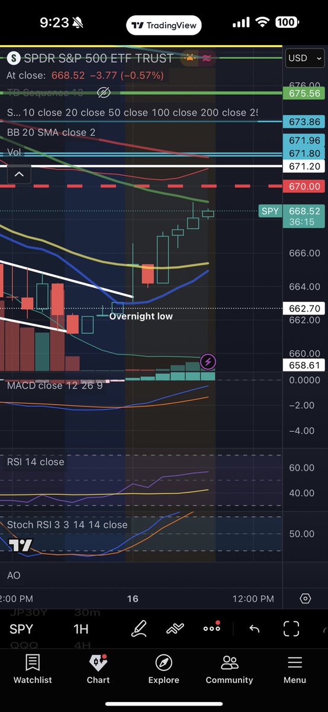This screenshot has width=328, height=712.
Task: Tap the red dashed 670.00 horizontal line
Action: (x=141, y=186)
